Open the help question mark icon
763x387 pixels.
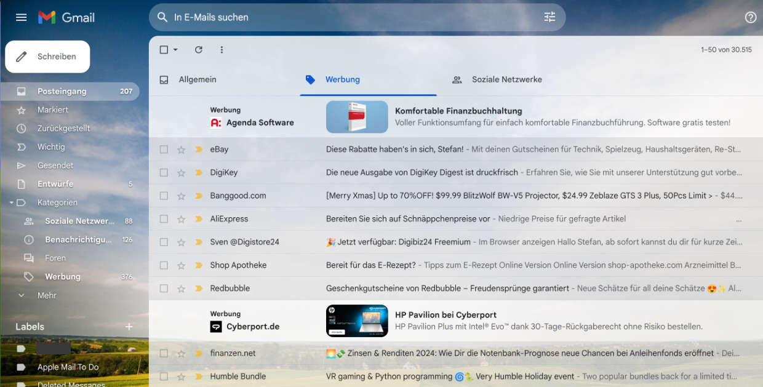click(750, 17)
